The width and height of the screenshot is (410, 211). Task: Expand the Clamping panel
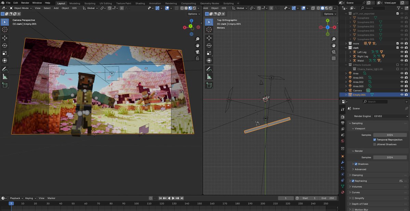tap(357, 175)
